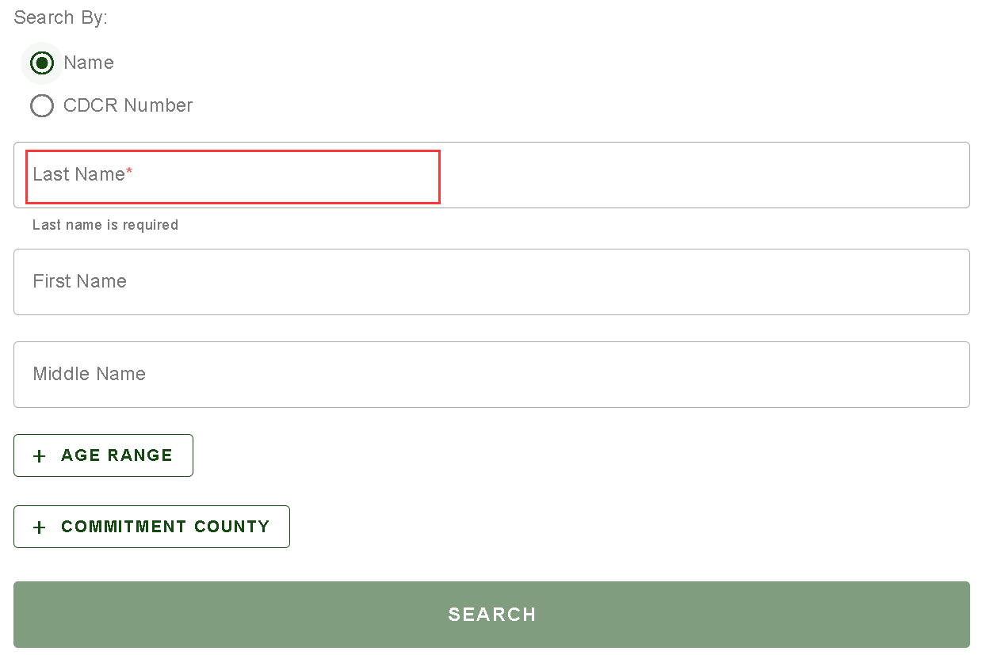Viewport: 986px width, 655px height.
Task: Click the CDCR Number radio circle
Action: point(41,105)
